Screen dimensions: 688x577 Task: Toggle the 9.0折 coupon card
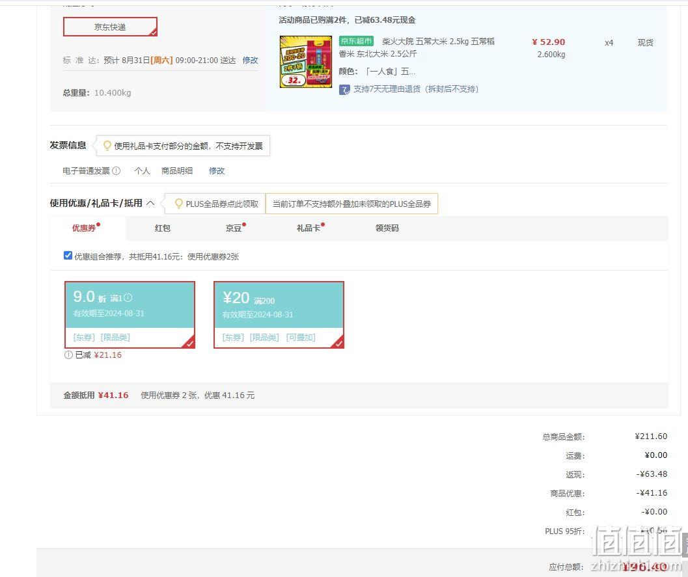tap(130, 315)
